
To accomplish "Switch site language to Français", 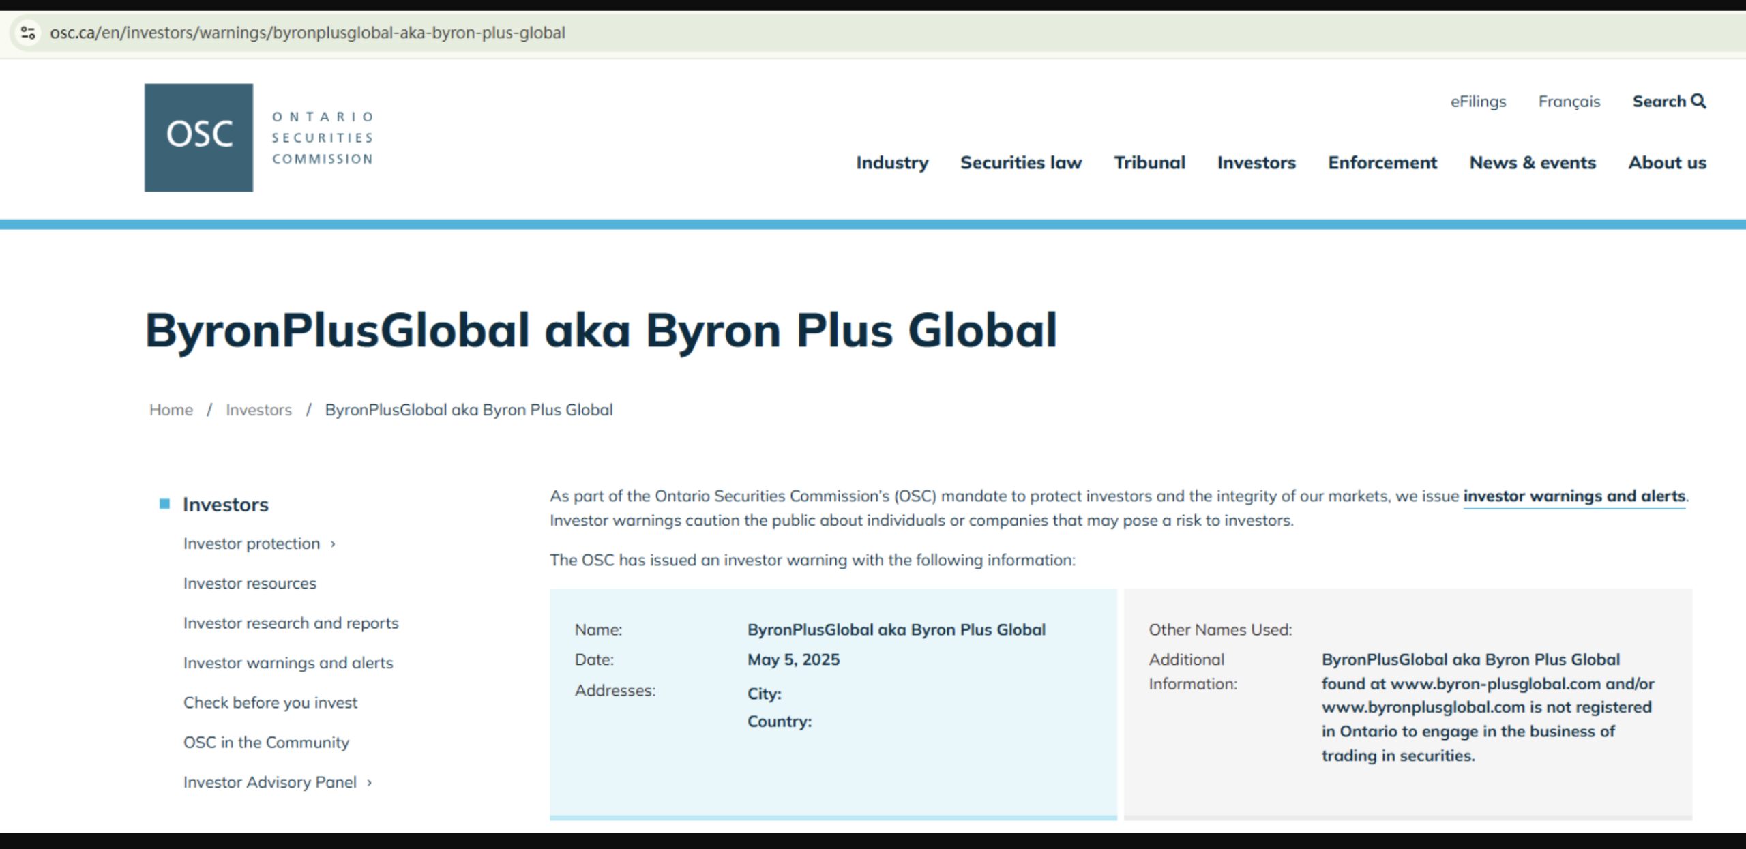I will (x=1569, y=101).
